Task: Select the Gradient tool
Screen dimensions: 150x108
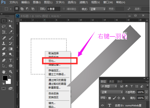Action: (10, 49)
